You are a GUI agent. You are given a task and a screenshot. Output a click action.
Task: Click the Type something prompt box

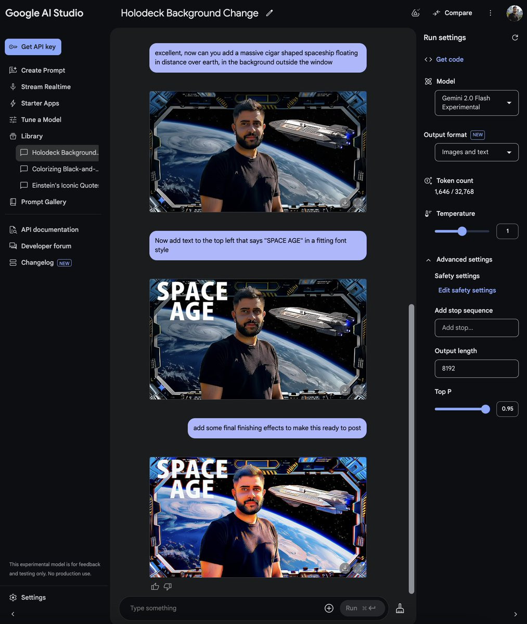click(224, 608)
